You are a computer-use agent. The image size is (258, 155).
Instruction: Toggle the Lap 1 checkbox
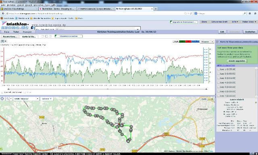[x=218, y=69]
